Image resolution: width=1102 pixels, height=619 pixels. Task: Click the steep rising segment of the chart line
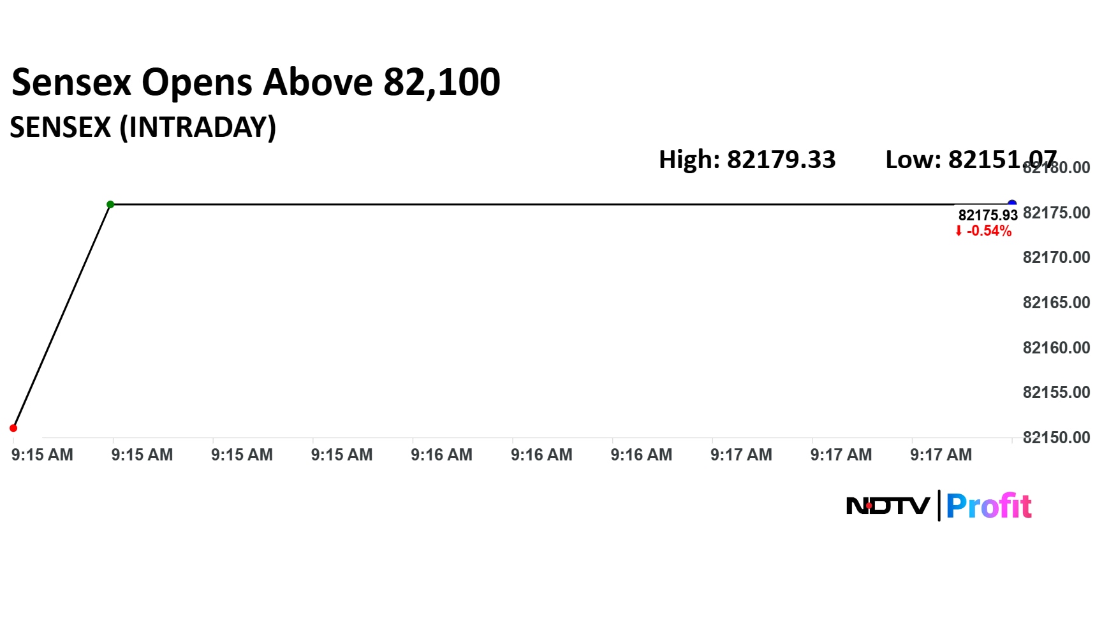click(62, 317)
